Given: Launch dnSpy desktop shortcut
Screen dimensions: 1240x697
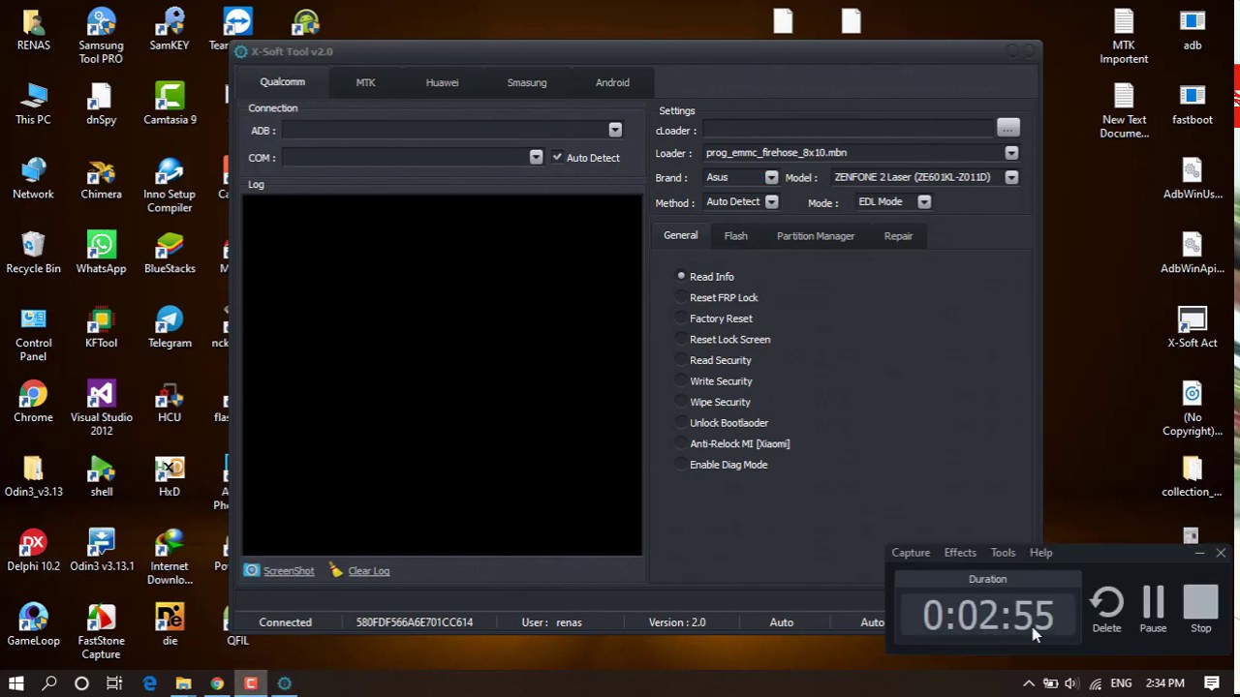Looking at the screenshot, I should click(x=101, y=104).
